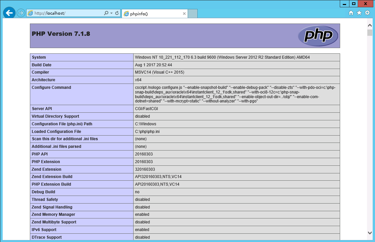Click the PHP logo image

pos(318,36)
